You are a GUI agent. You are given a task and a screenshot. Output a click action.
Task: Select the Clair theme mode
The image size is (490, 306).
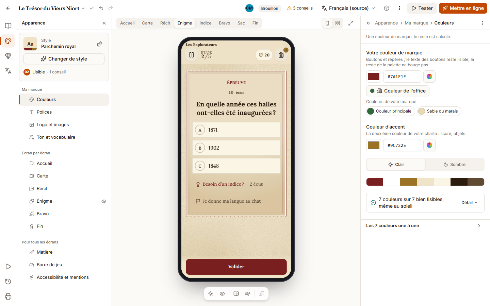(x=396, y=165)
